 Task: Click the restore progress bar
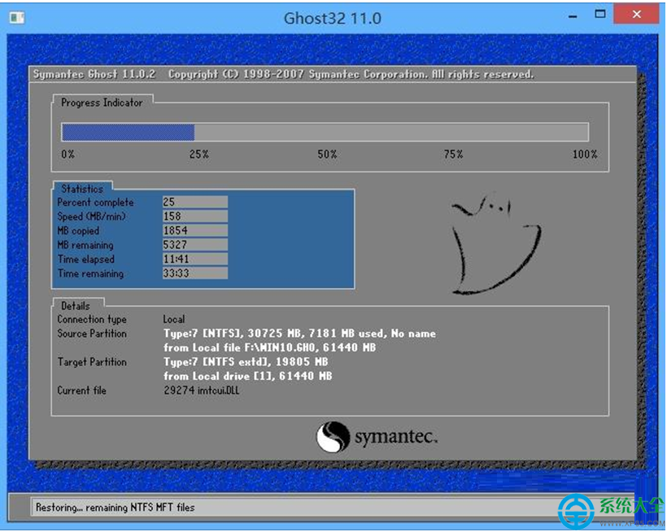325,133
